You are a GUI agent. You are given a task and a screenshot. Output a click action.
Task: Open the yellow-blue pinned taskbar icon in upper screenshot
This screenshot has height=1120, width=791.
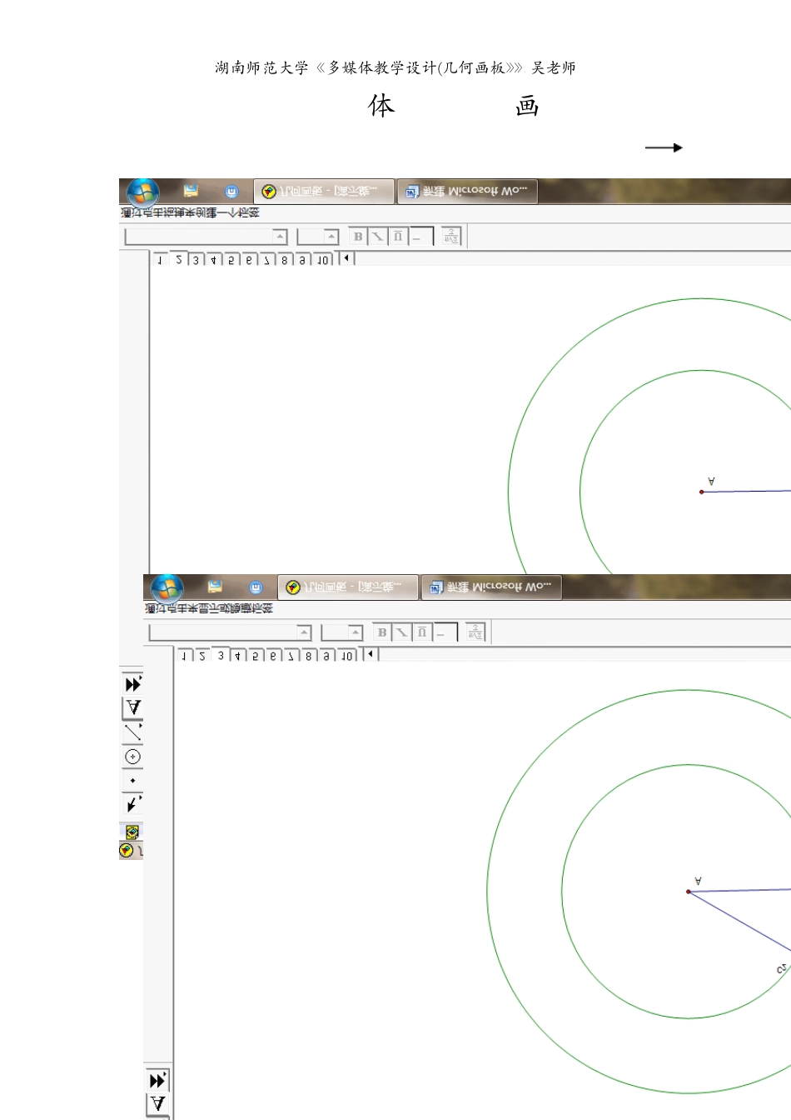(x=191, y=191)
